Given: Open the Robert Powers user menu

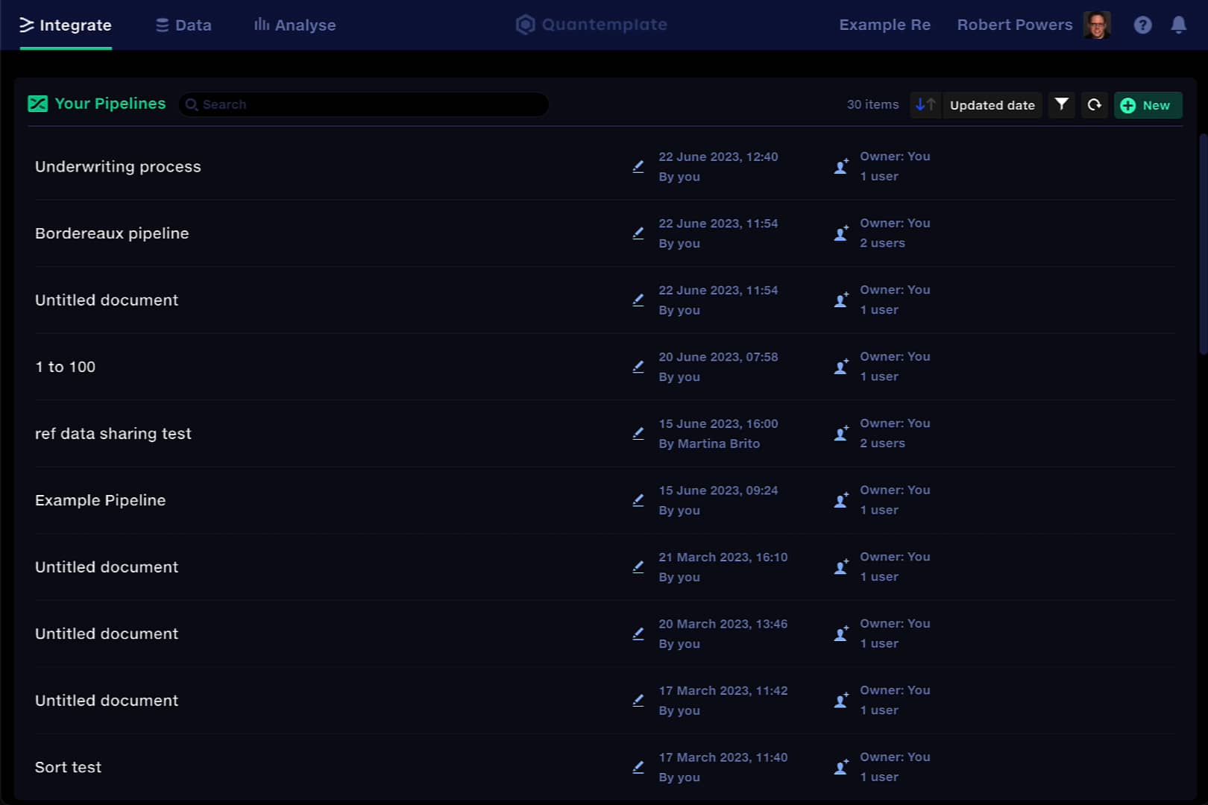Looking at the screenshot, I should click(1014, 25).
